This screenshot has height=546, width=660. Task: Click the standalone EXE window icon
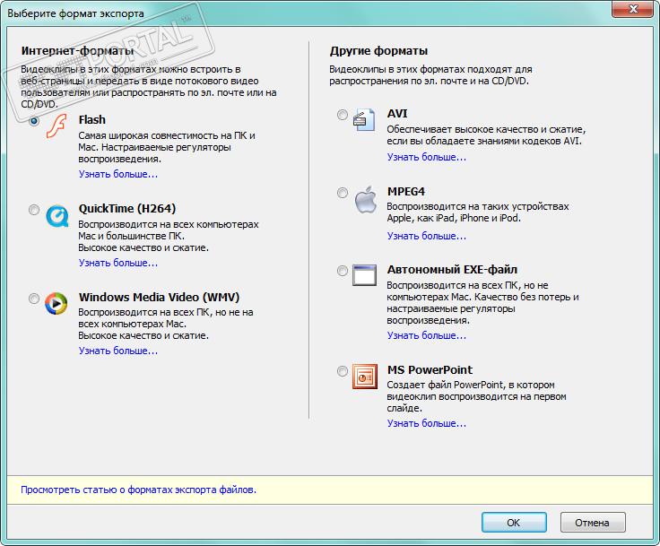tap(364, 275)
